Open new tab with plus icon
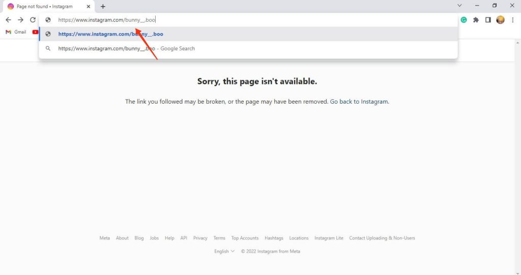The width and height of the screenshot is (521, 275). tap(103, 6)
